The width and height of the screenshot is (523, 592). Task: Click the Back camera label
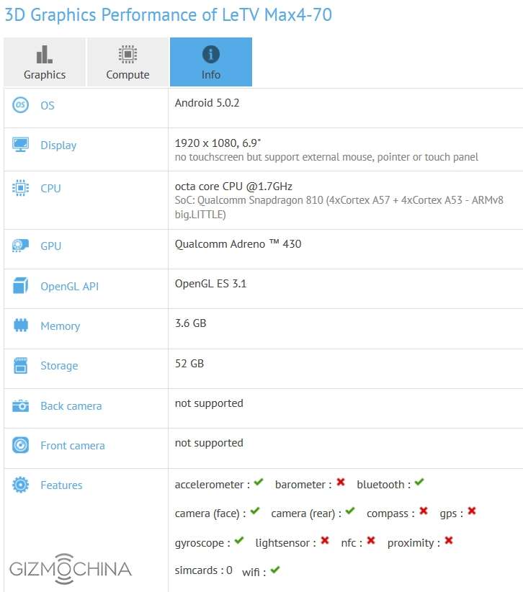71,406
